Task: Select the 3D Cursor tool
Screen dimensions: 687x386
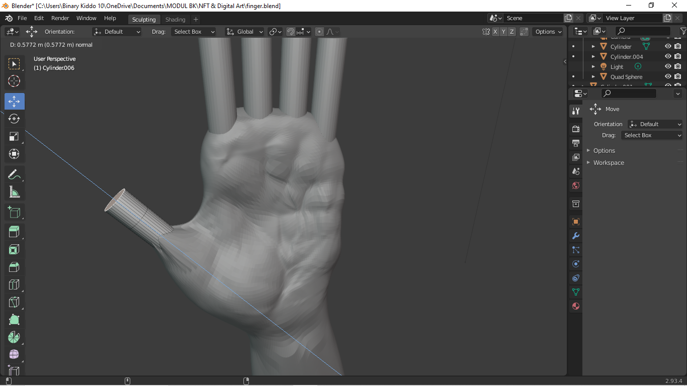Action: click(14, 81)
